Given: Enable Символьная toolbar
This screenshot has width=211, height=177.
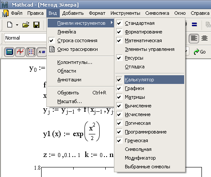Looking at the screenshot, I should pyautogui.click(x=150, y=149).
